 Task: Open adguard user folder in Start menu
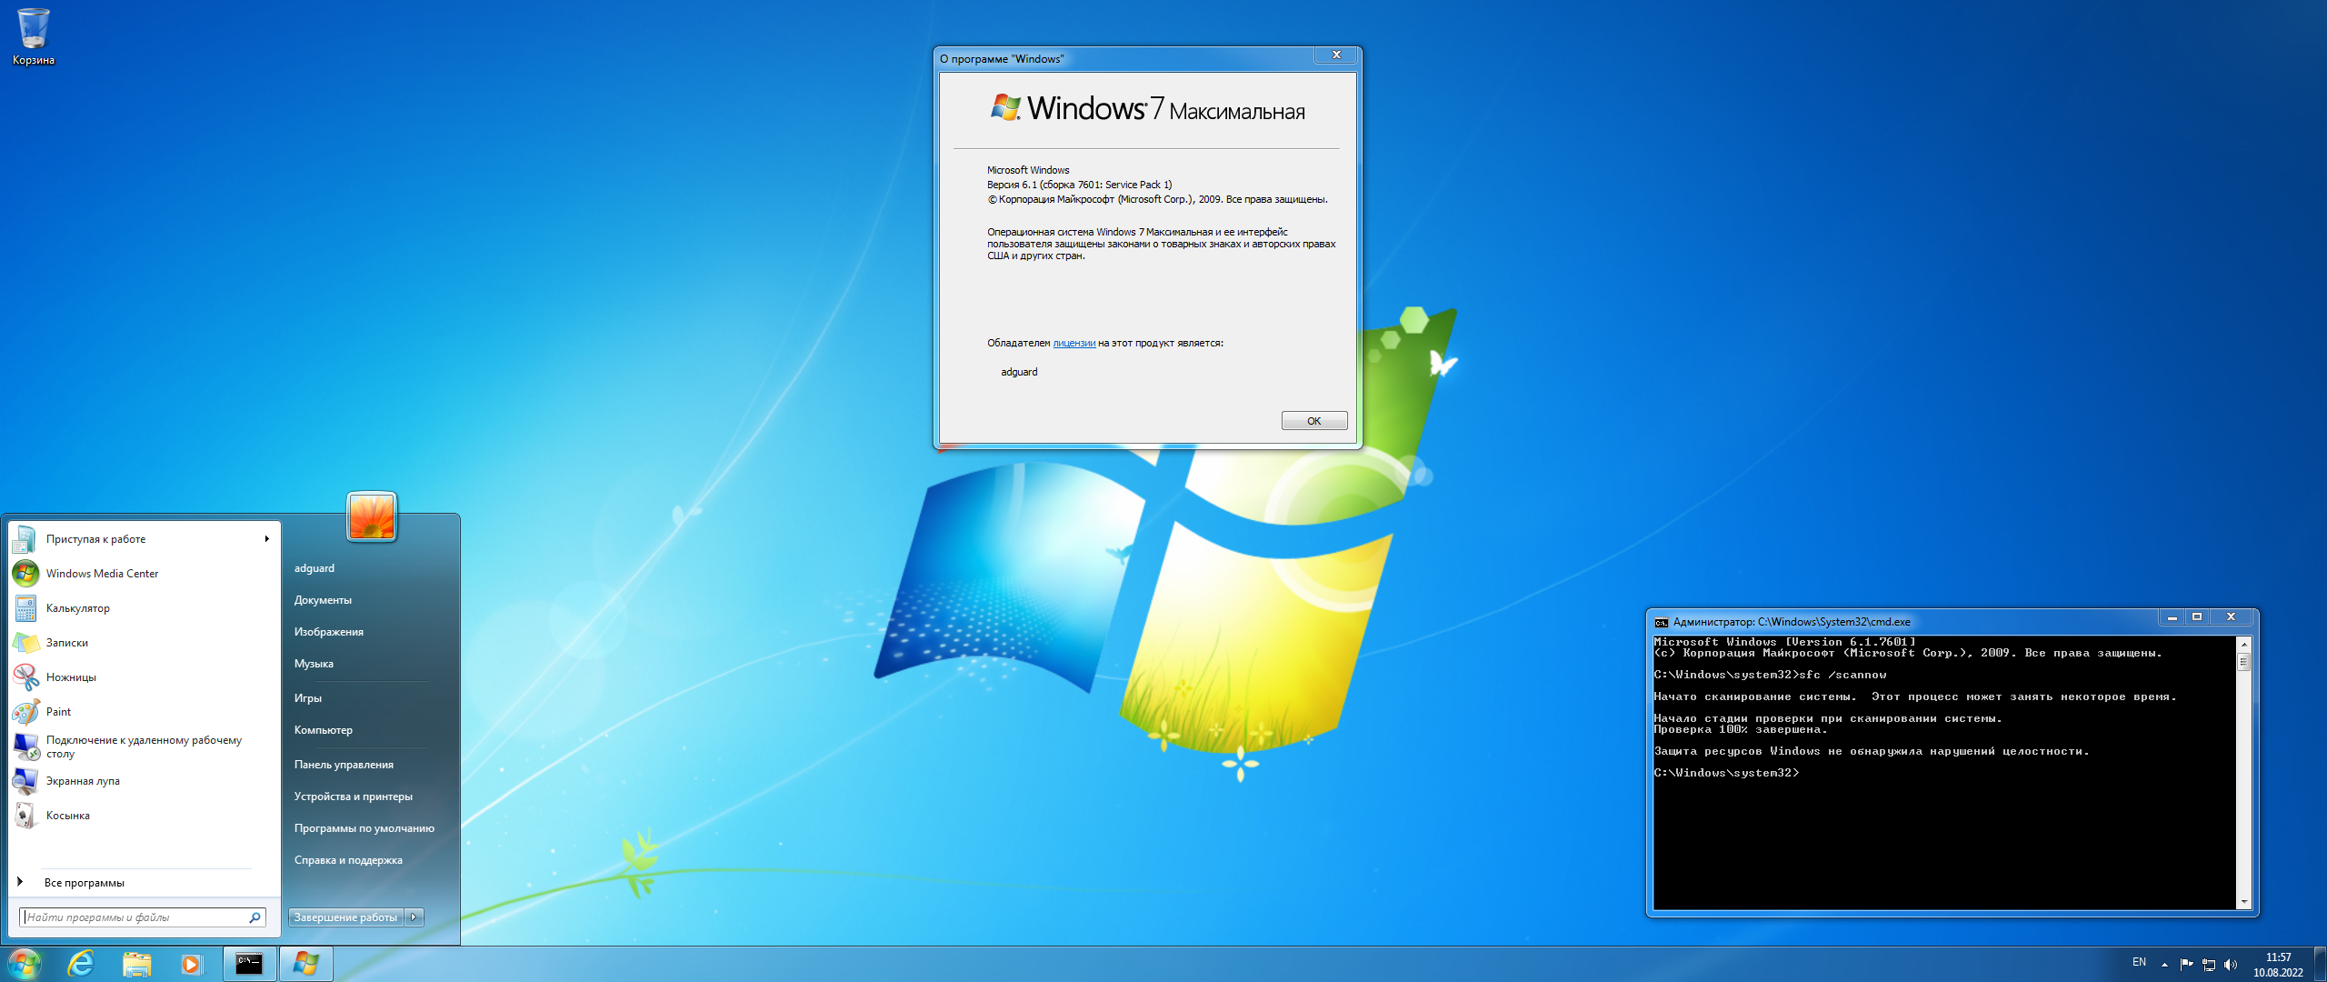(x=315, y=568)
